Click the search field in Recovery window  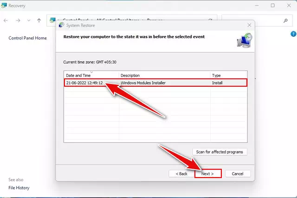(x=257, y=20)
